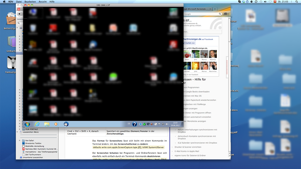
Task: Open YemuZip icon on Mac desktop
Action: click(x=11, y=62)
